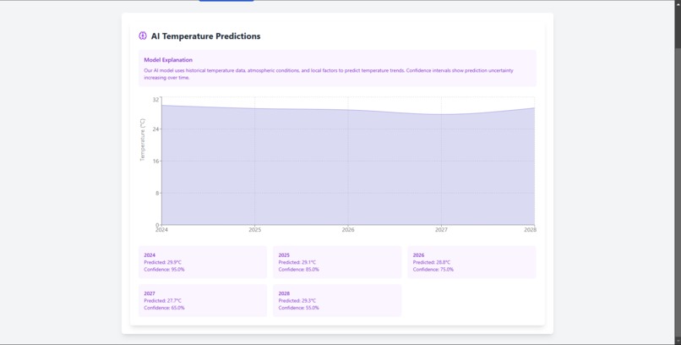The width and height of the screenshot is (681, 345).
Task: Click the Temperature (°C) axis title
Action: click(x=142, y=140)
